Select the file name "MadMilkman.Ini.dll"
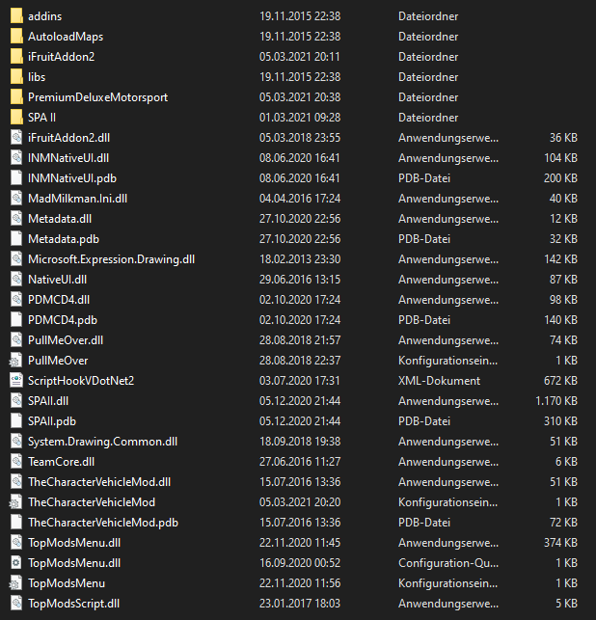This screenshot has width=596, height=620. coord(77,199)
